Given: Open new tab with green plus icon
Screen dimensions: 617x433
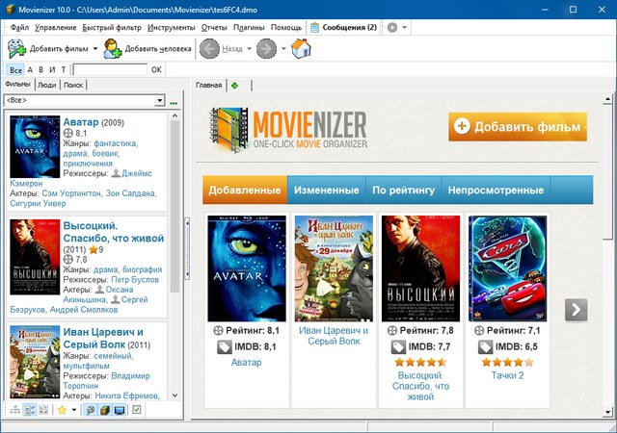Looking at the screenshot, I should click(x=236, y=86).
